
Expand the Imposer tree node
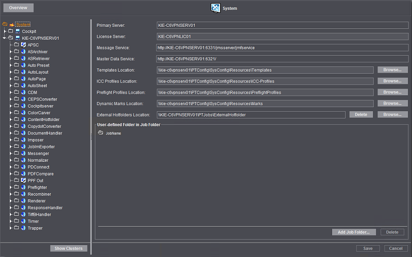point(10,140)
